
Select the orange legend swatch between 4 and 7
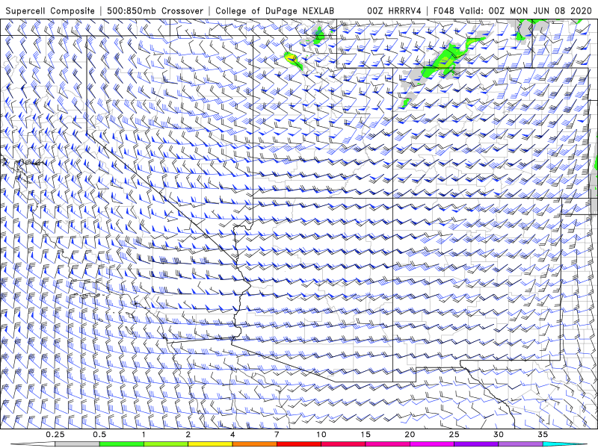coord(254,444)
